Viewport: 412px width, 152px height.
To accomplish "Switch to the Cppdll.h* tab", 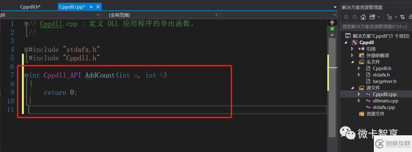I will tap(30, 7).
